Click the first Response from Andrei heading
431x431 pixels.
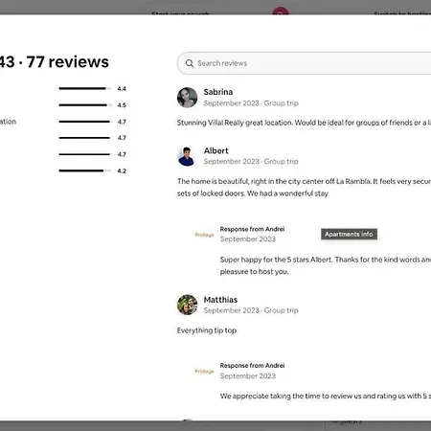click(x=252, y=229)
